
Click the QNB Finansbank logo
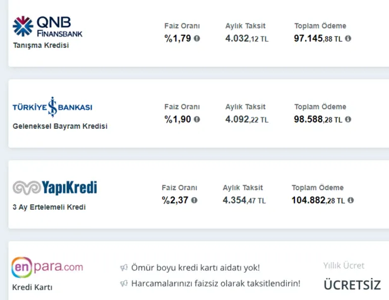point(47,27)
